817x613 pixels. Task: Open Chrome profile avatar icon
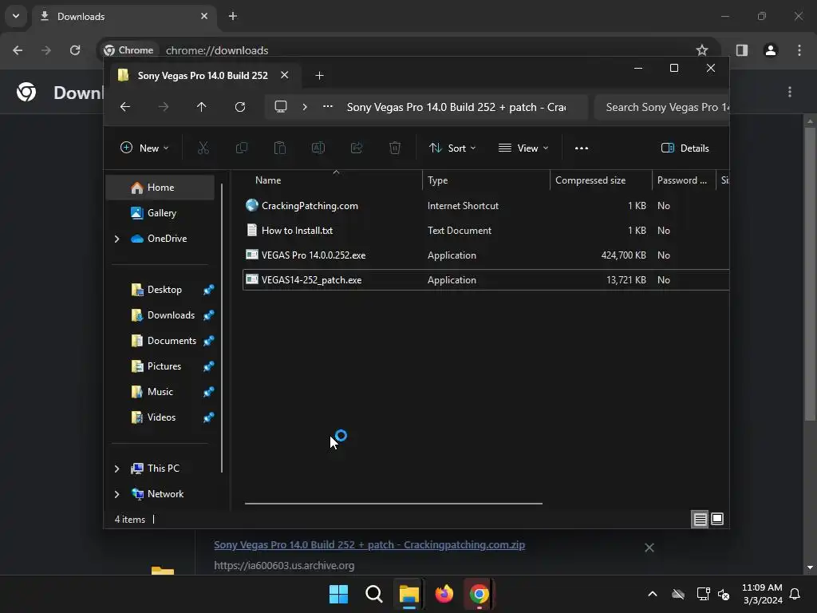771,50
